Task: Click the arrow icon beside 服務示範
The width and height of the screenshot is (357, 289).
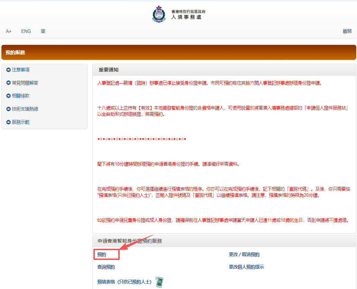Action: coord(9,122)
